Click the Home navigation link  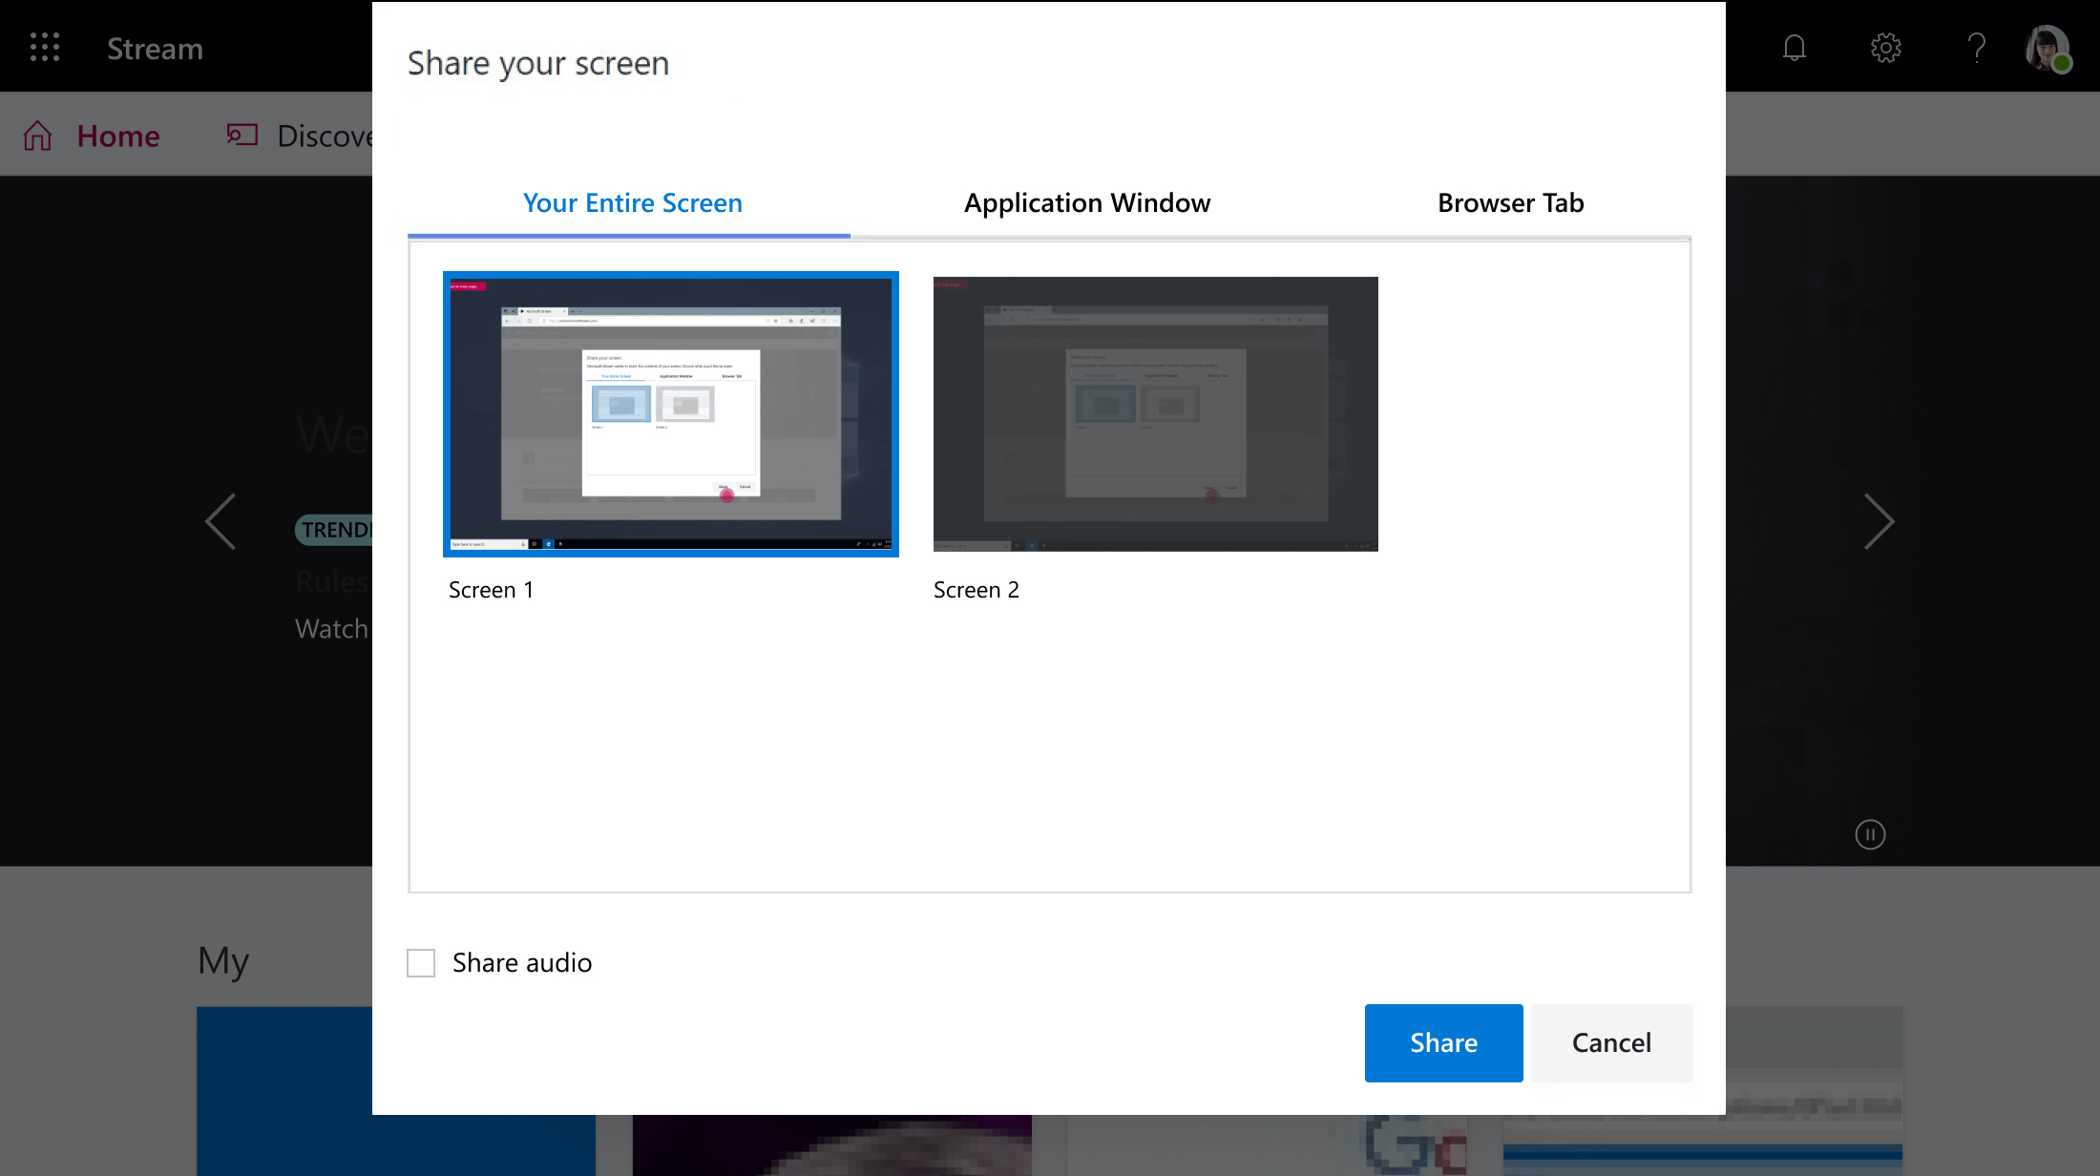(x=118, y=136)
